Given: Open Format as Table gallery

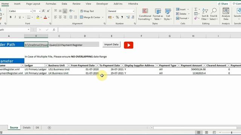Looking at the screenshot, I should (158, 14).
